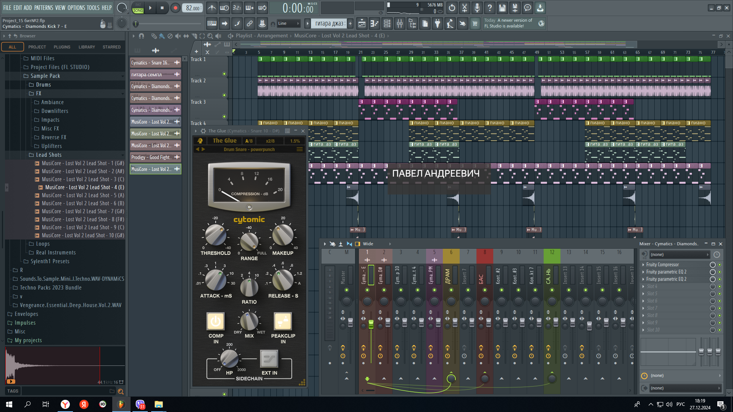
Task: Open the Line snap dropdown
Action: point(289,24)
